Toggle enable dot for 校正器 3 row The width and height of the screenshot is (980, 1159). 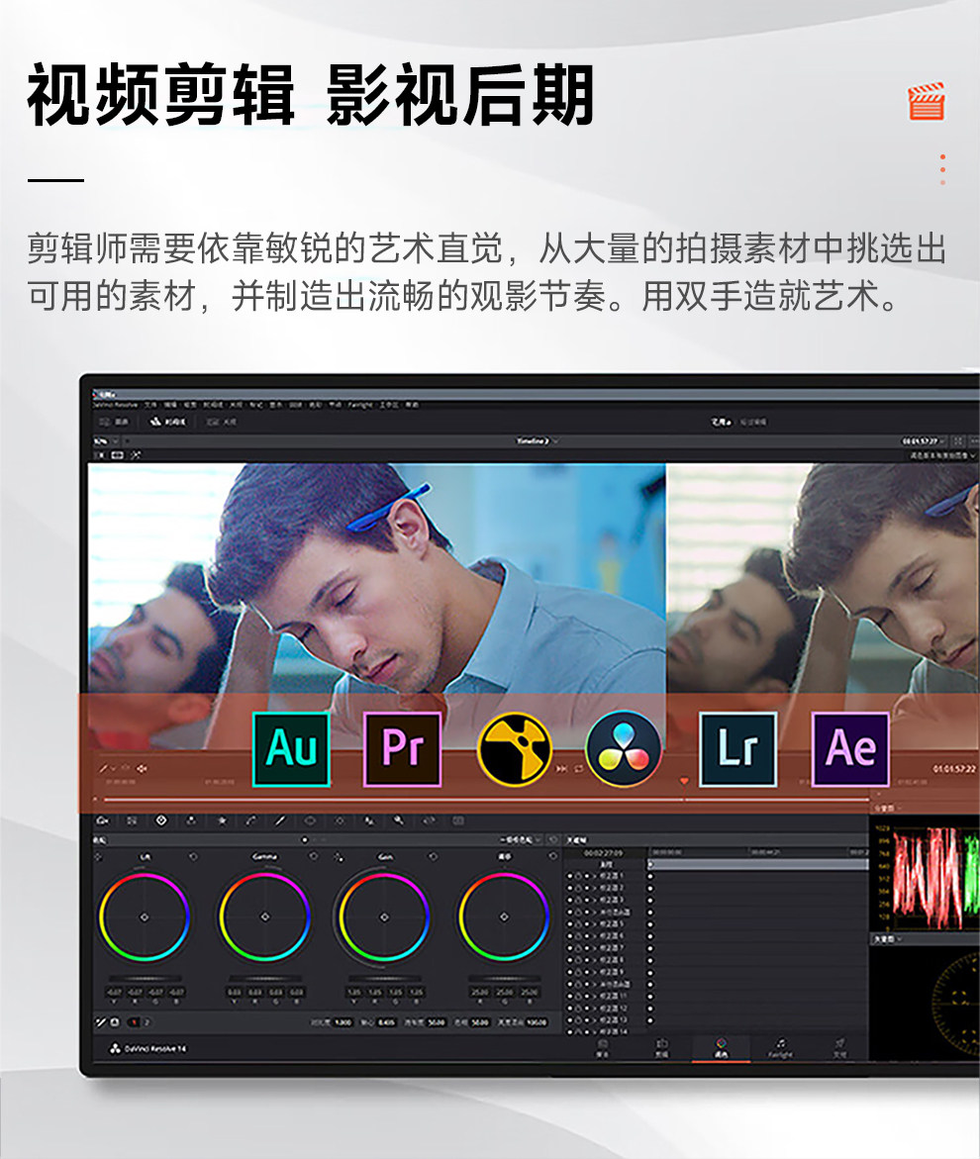click(x=570, y=901)
